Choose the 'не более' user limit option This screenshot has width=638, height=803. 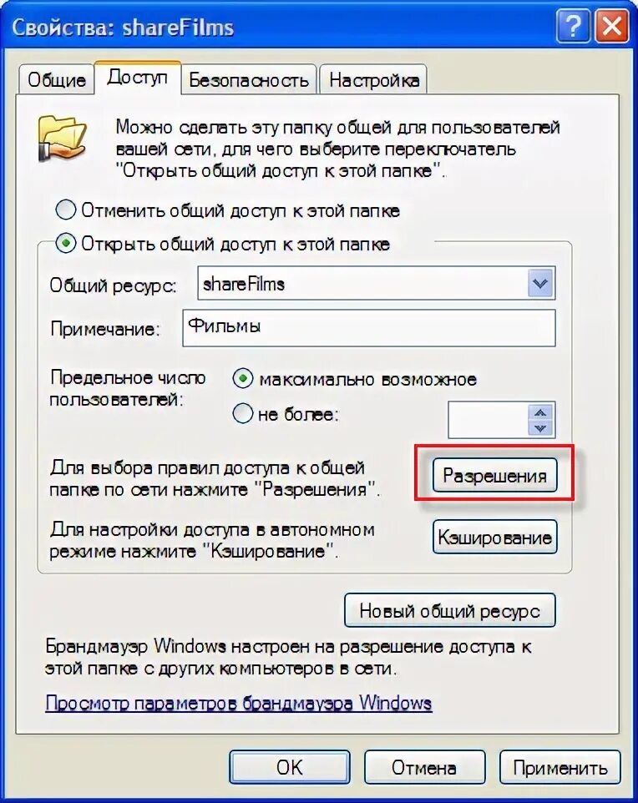pyautogui.click(x=243, y=413)
